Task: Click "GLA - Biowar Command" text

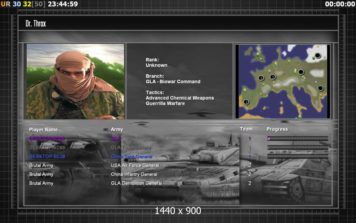Action: click(x=173, y=81)
